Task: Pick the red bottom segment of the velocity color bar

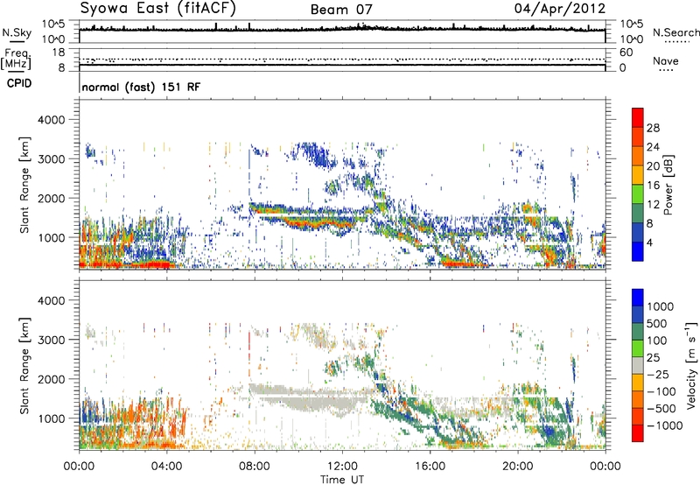Action: click(x=638, y=433)
